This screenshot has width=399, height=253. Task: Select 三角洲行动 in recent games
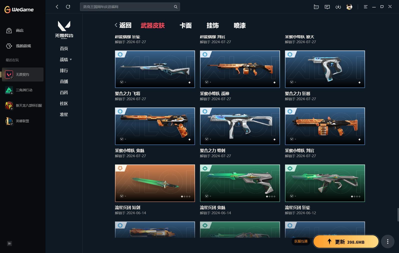[x=23, y=90]
